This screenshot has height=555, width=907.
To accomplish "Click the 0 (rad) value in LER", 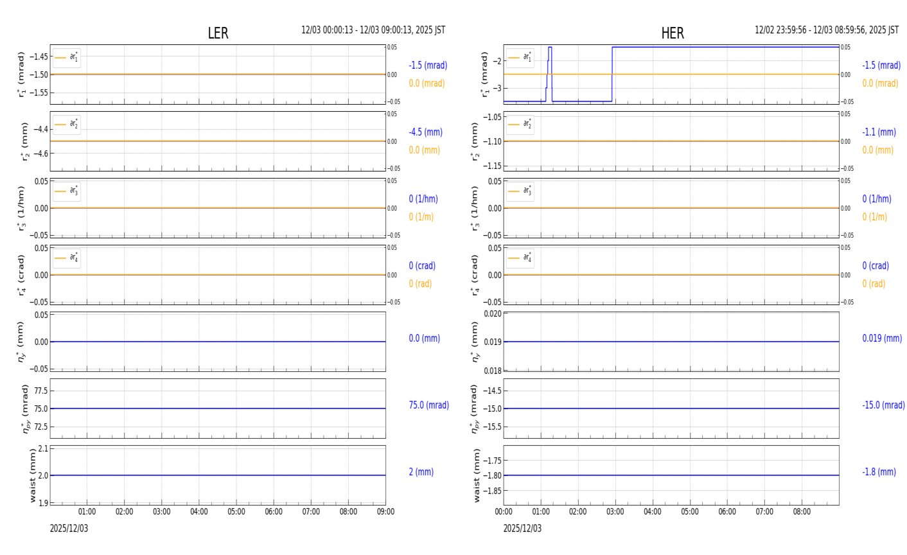I will point(420,284).
